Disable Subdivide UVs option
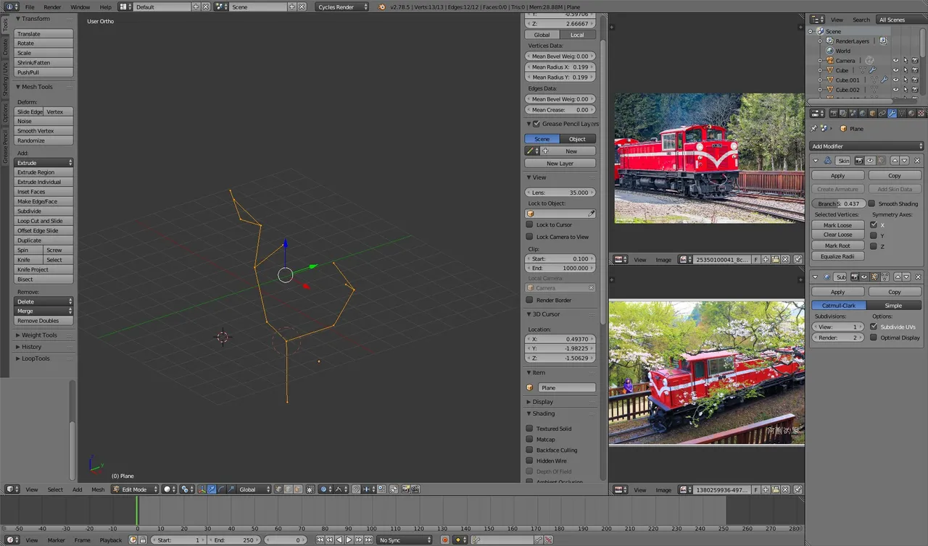The height and width of the screenshot is (546, 928). pyautogui.click(x=874, y=327)
